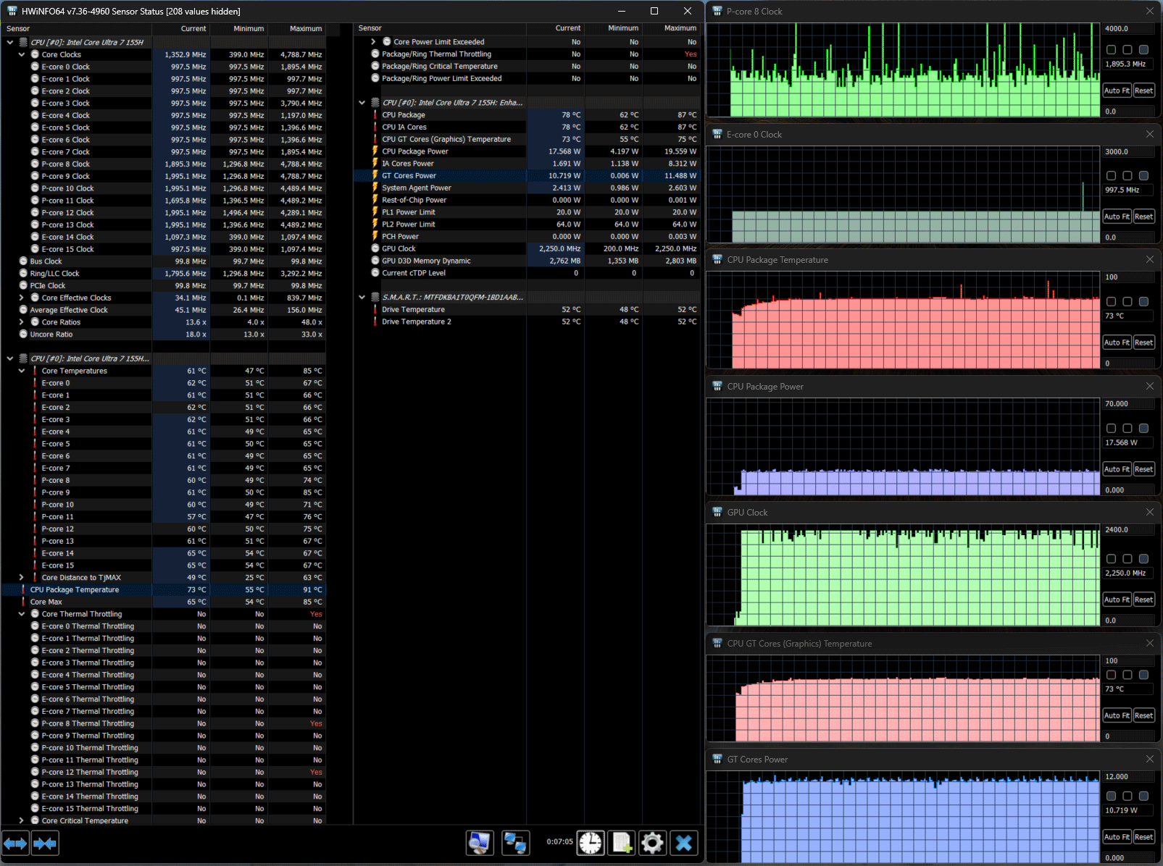Click Reset in CPU Package Power graph

[1143, 469]
